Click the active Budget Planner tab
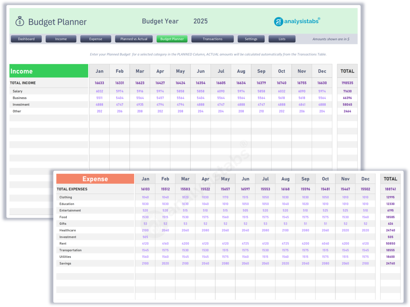Image resolution: width=410 pixels, height=307 pixels. (172, 39)
